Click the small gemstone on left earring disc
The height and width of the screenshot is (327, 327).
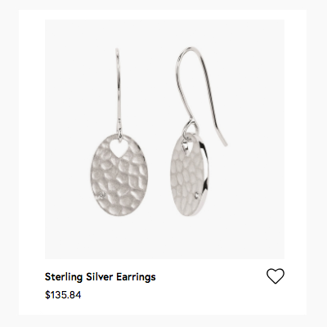click(x=102, y=195)
